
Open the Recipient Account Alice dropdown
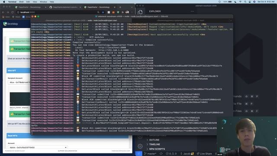(19, 82)
